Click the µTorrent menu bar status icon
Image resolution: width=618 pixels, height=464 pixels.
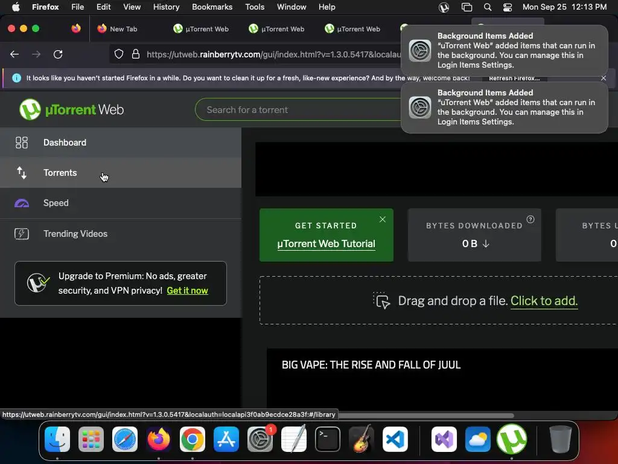pyautogui.click(x=444, y=7)
